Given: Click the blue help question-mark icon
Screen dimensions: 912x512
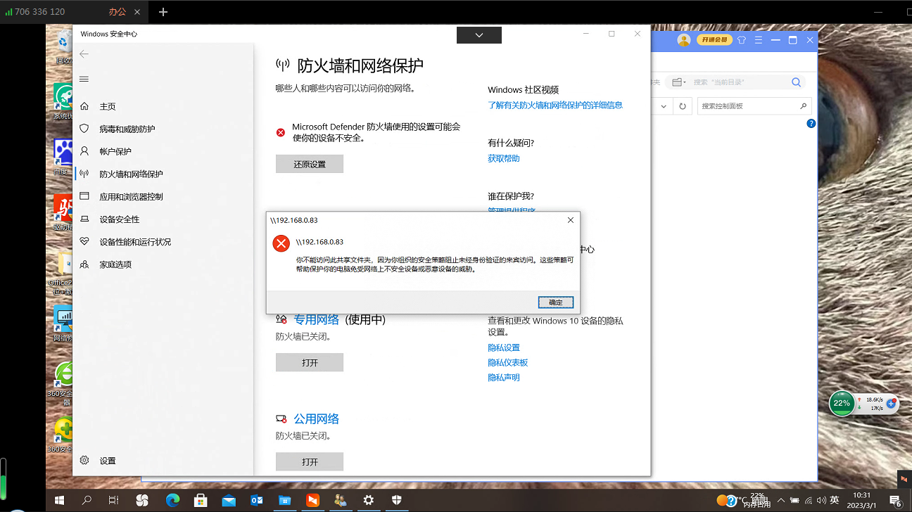Looking at the screenshot, I should pos(811,123).
